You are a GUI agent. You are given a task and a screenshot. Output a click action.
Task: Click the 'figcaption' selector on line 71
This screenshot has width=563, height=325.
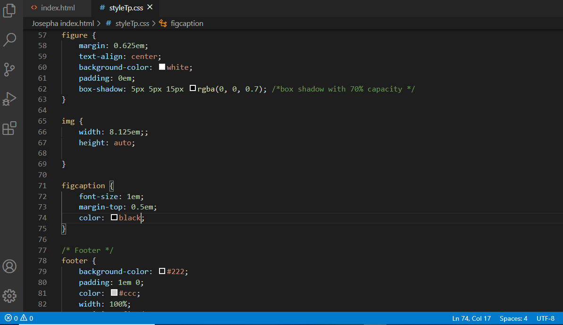coord(84,185)
